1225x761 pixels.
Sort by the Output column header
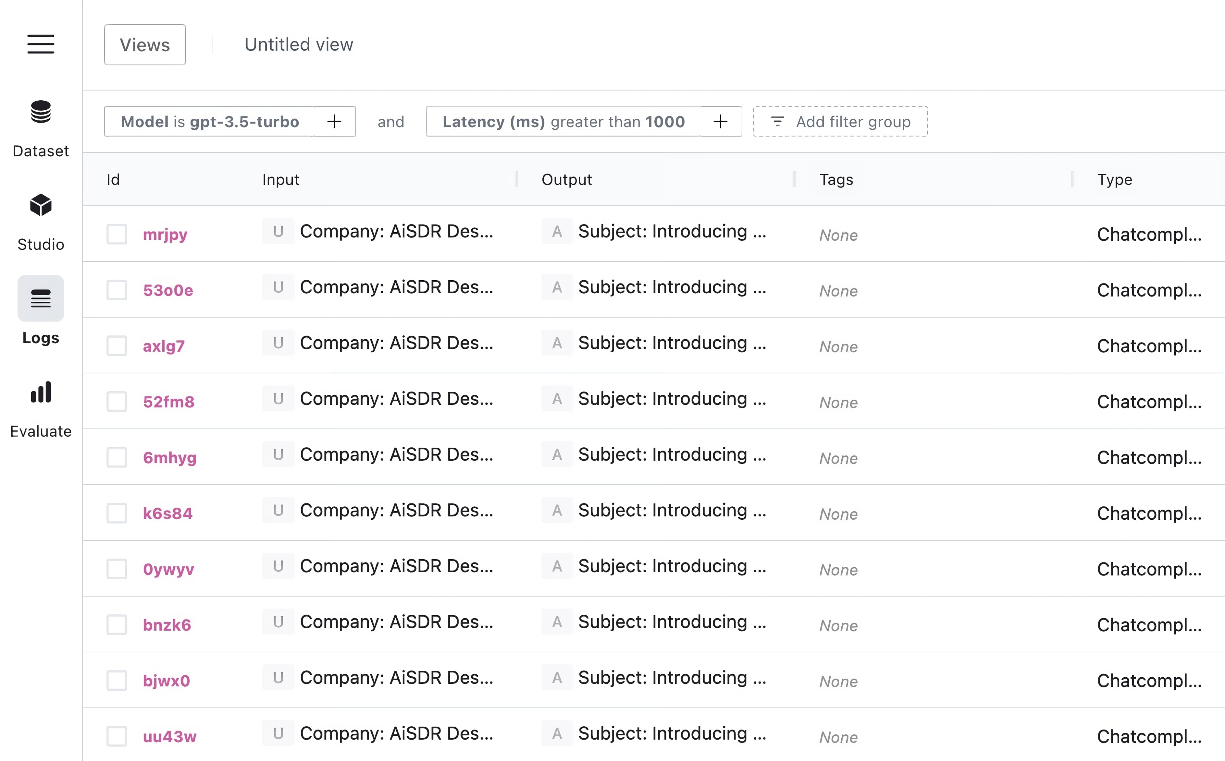(566, 180)
